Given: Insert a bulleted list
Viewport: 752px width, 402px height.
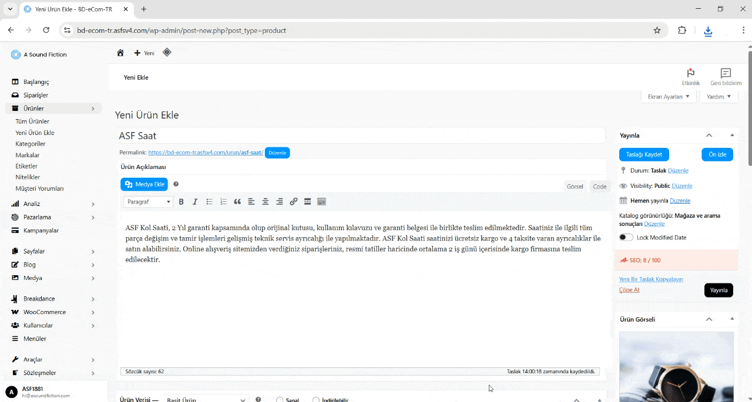Looking at the screenshot, I should (x=209, y=202).
